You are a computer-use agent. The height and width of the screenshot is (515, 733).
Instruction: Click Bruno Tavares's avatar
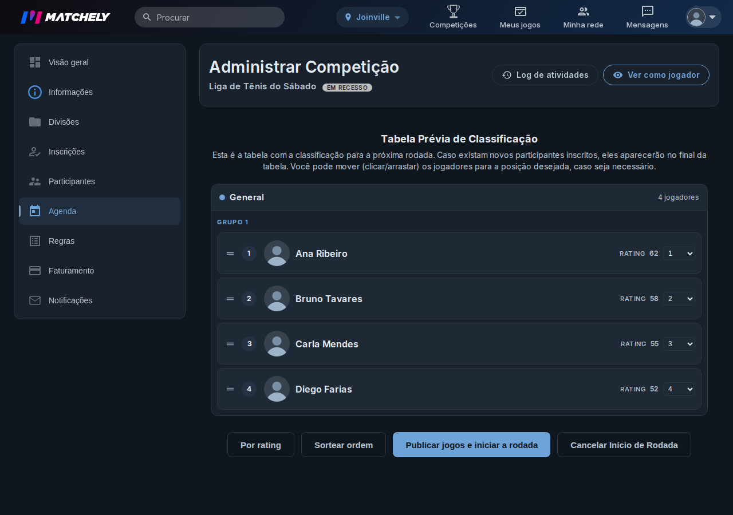(277, 299)
